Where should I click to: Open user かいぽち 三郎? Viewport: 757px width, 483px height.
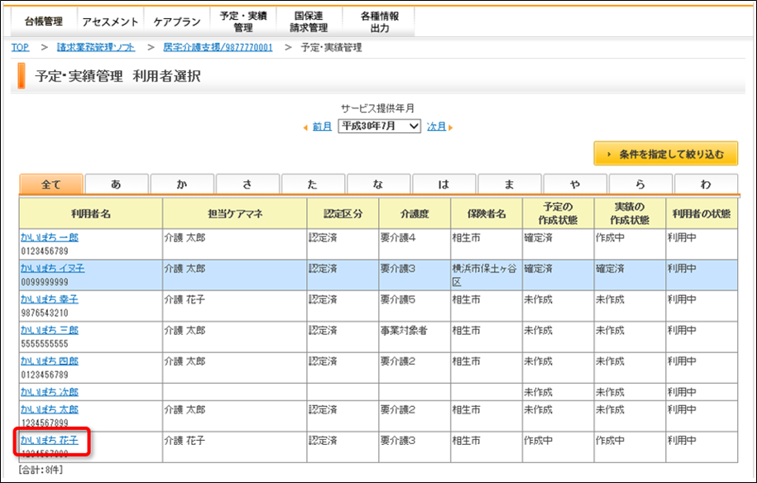pos(50,330)
